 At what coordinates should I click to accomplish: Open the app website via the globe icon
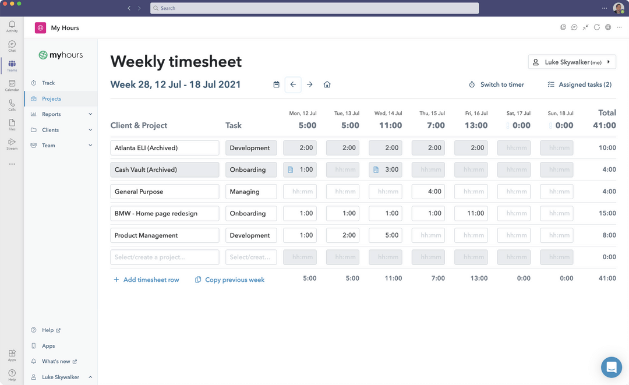[607, 27]
